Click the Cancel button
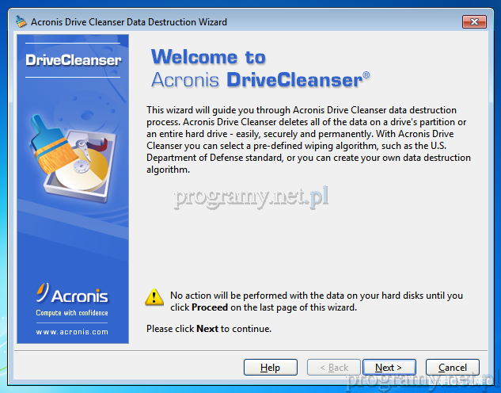Image resolution: width=501 pixels, height=393 pixels. tap(452, 368)
